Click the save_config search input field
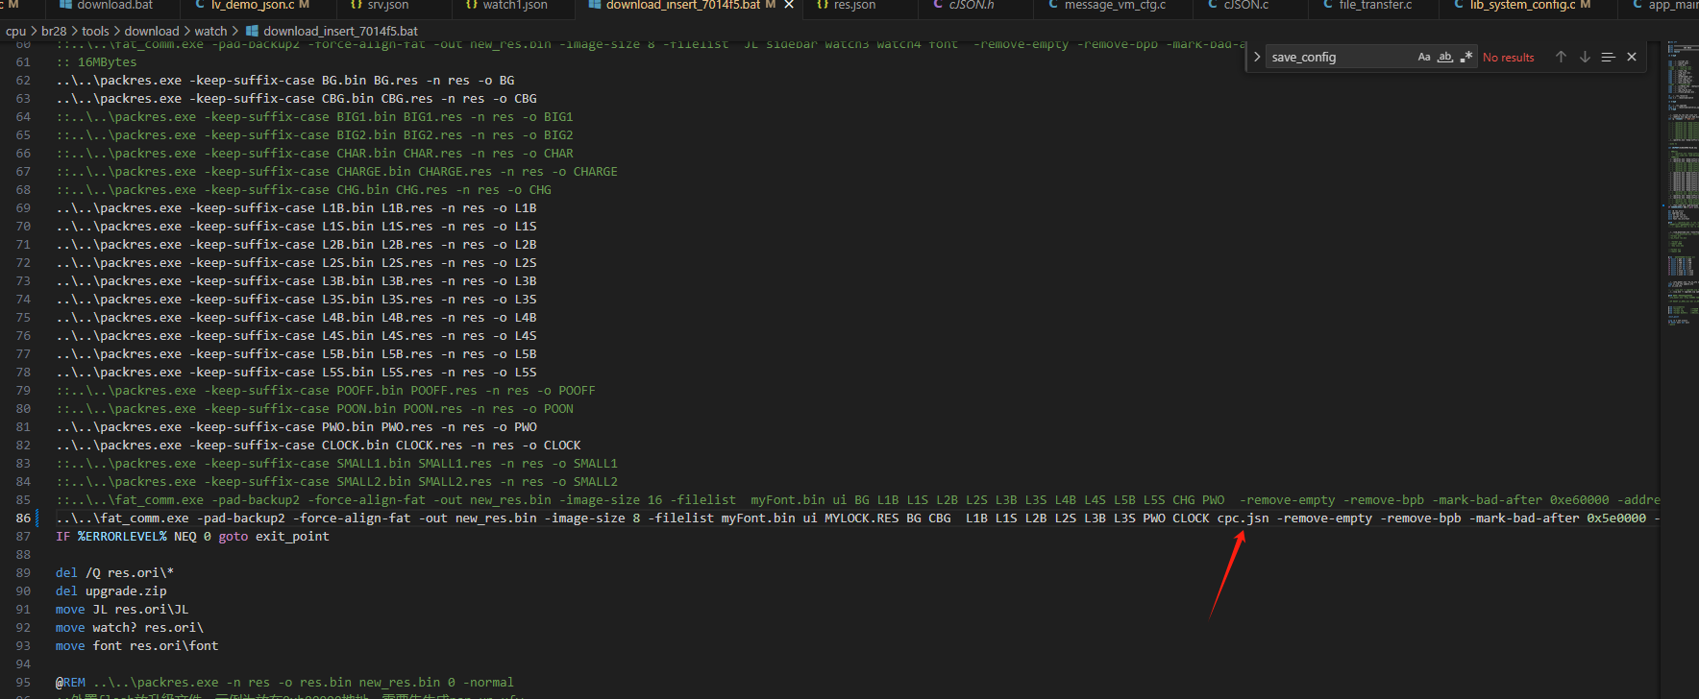The width and height of the screenshot is (1699, 699). (1341, 58)
